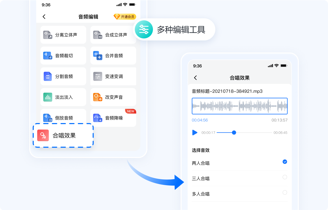Click the 00:13:57 end time

[x=279, y=120]
